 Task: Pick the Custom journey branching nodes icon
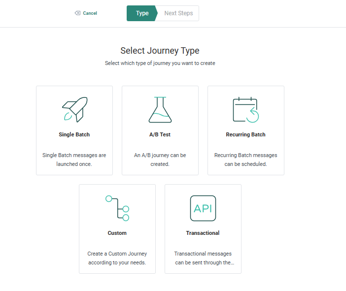pos(117,208)
